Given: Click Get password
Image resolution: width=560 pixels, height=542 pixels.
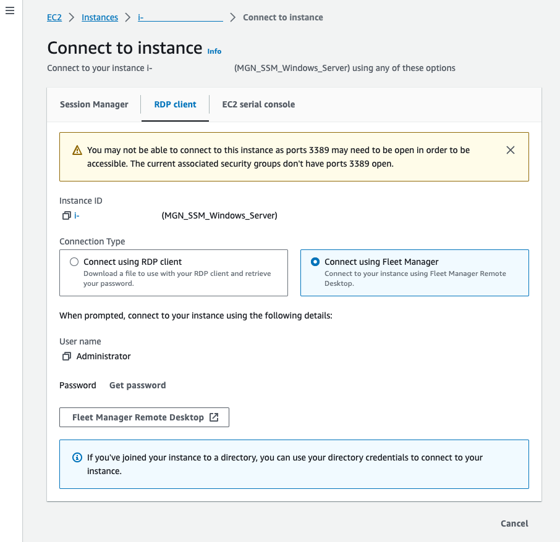Looking at the screenshot, I should (137, 385).
